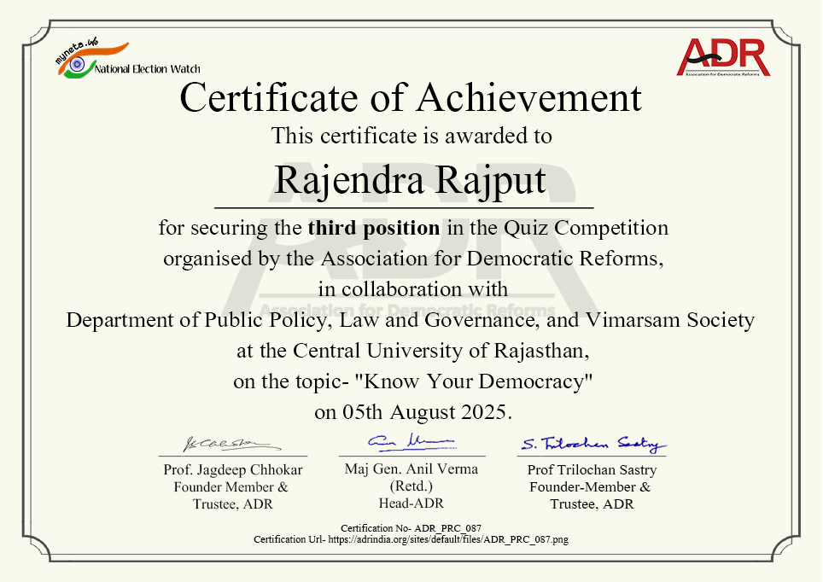The image size is (823, 582).
Task: Click the name 'Prof Trilochan Sastry'
Action: (x=592, y=470)
